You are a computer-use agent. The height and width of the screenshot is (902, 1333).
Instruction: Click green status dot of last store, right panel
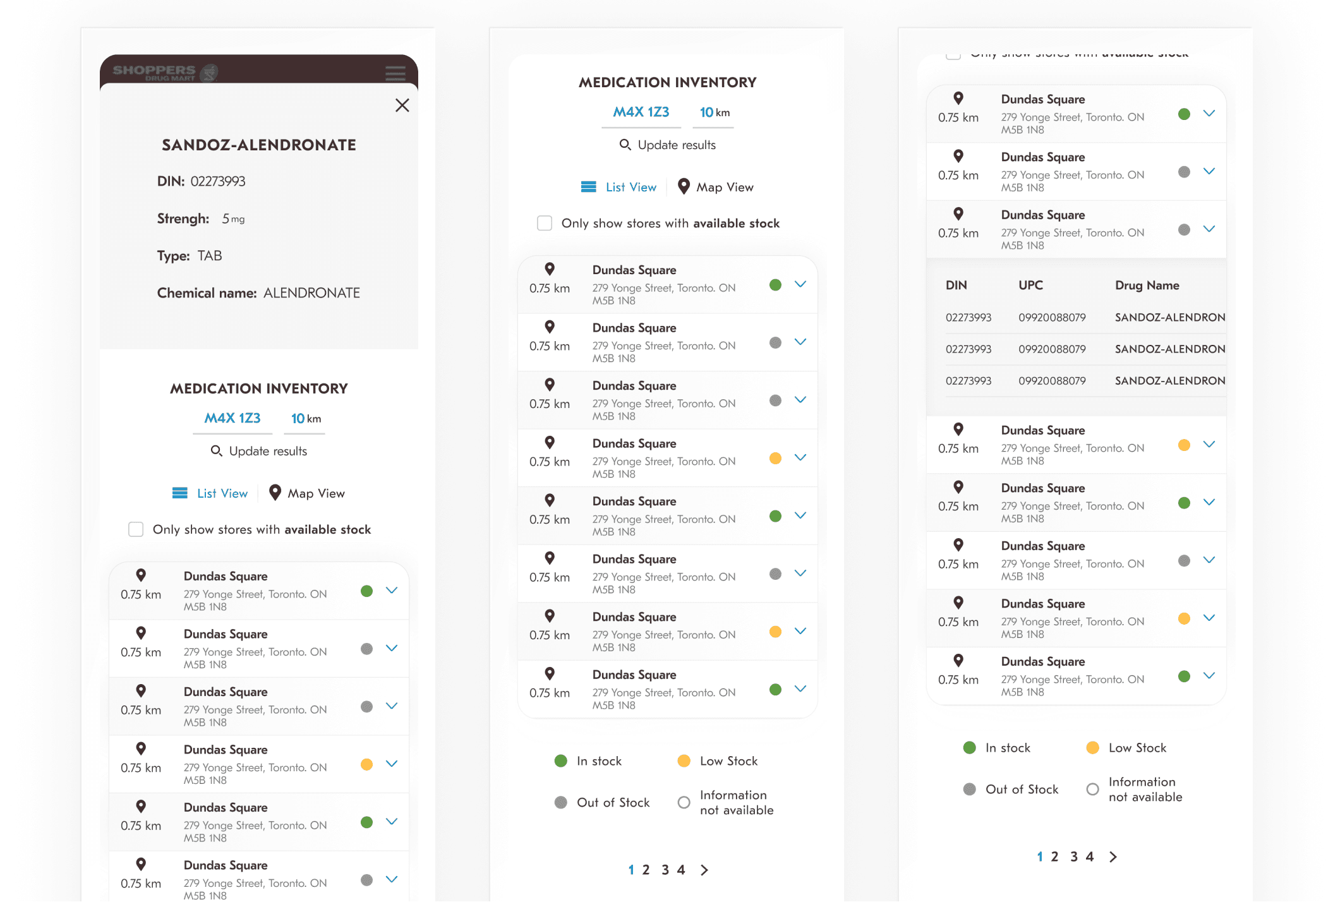click(x=1185, y=676)
